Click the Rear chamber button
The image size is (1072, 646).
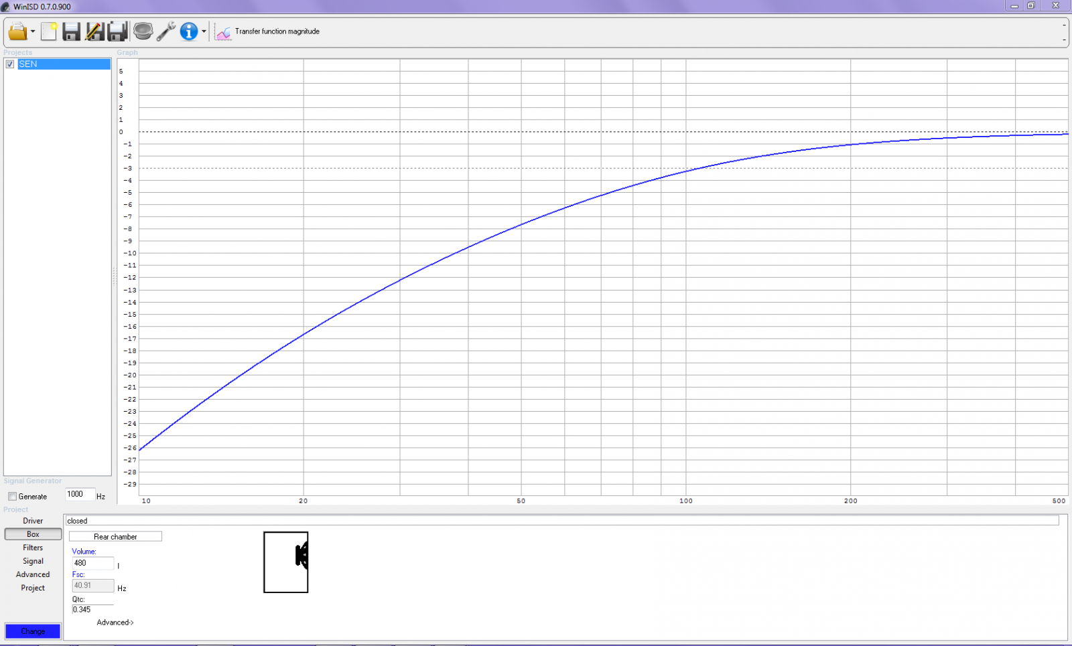[x=115, y=537]
